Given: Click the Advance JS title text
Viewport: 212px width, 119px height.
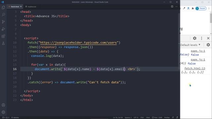Looking at the screenshot, I should click(46, 16).
